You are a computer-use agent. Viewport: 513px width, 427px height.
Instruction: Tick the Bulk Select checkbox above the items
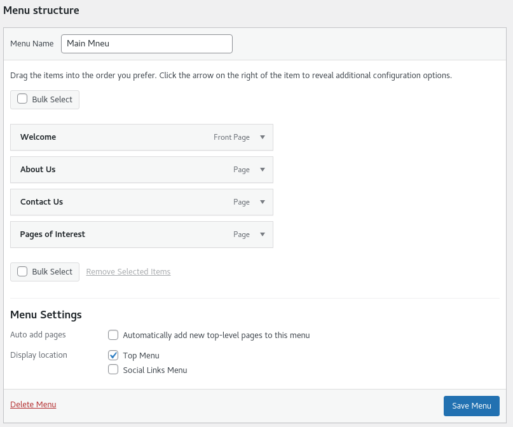(22, 99)
